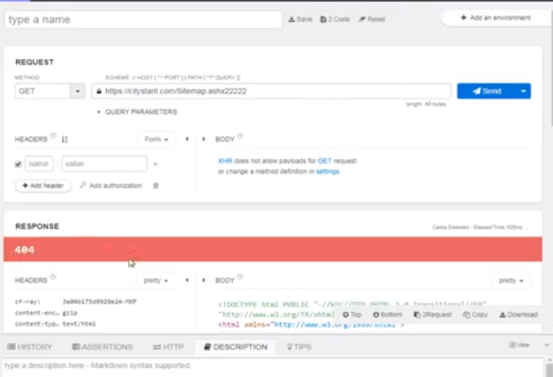Delete all headers with trash icon
This screenshot has width=553, height=377.
[155, 185]
